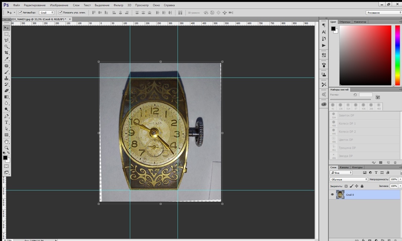The width and height of the screenshot is (402, 241).
Task: Open the Заливка slider arrow
Action: [x=400, y=186]
